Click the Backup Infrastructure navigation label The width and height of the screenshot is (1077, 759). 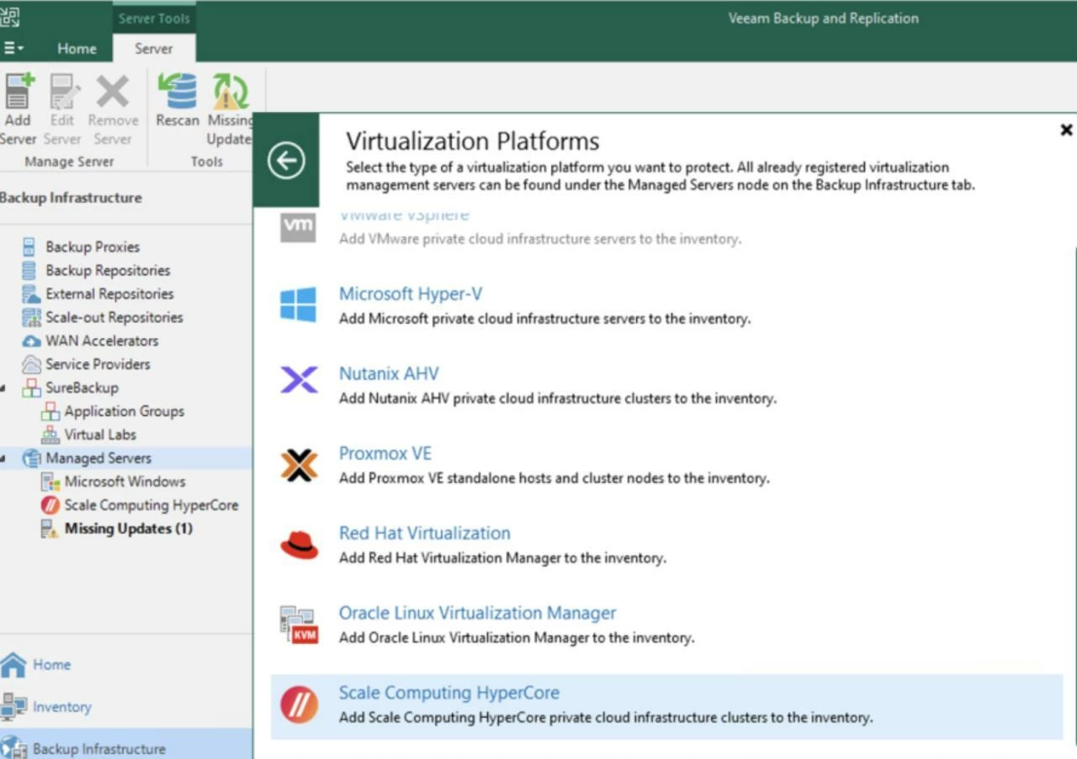(99, 749)
